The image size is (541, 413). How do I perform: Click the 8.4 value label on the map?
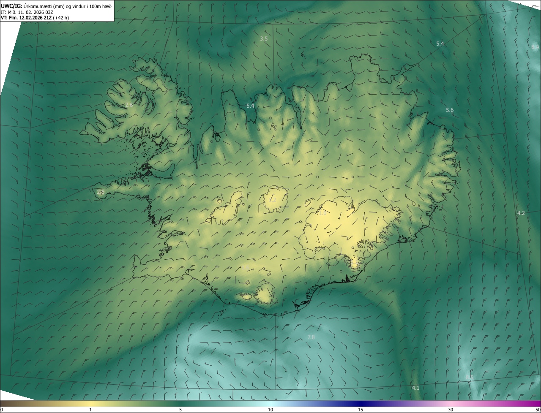click(x=535, y=47)
